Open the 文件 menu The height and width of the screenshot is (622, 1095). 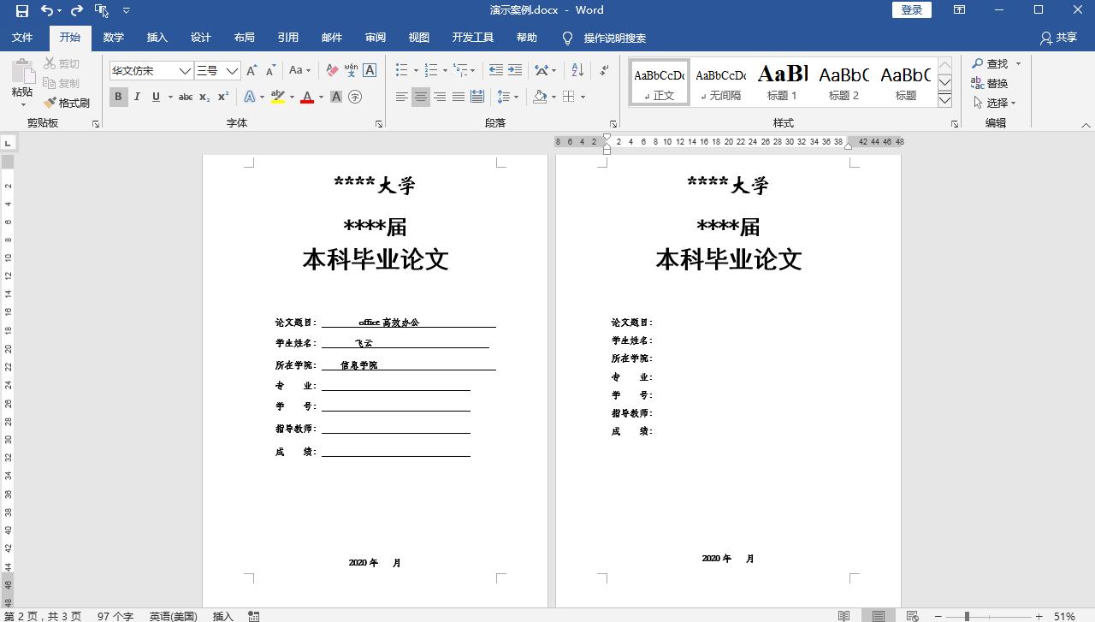coord(23,37)
